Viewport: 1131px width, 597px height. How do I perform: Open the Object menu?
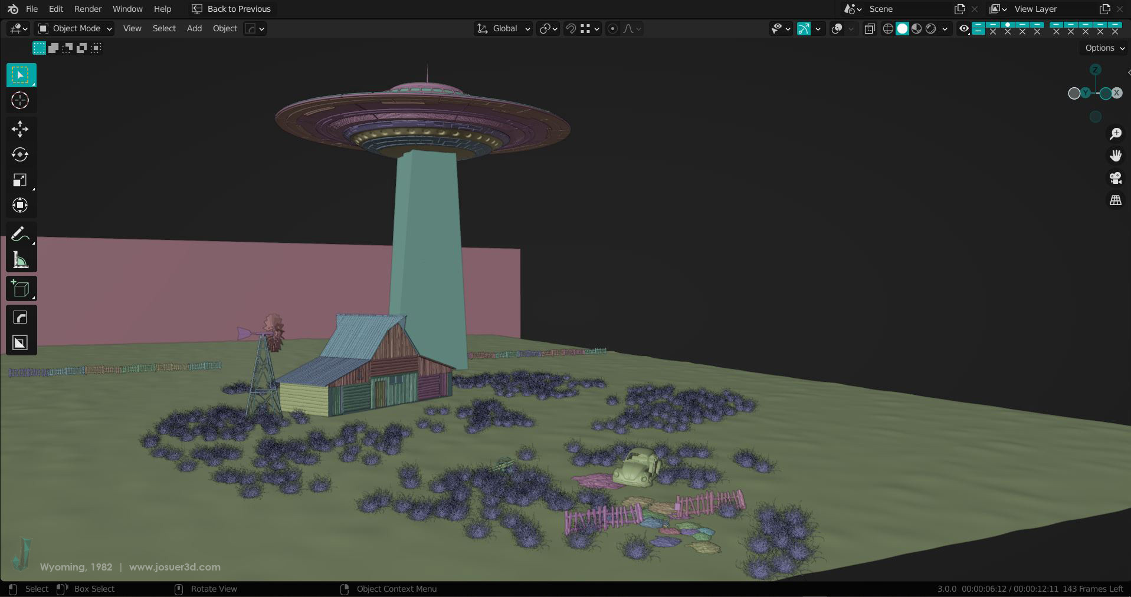click(x=225, y=28)
